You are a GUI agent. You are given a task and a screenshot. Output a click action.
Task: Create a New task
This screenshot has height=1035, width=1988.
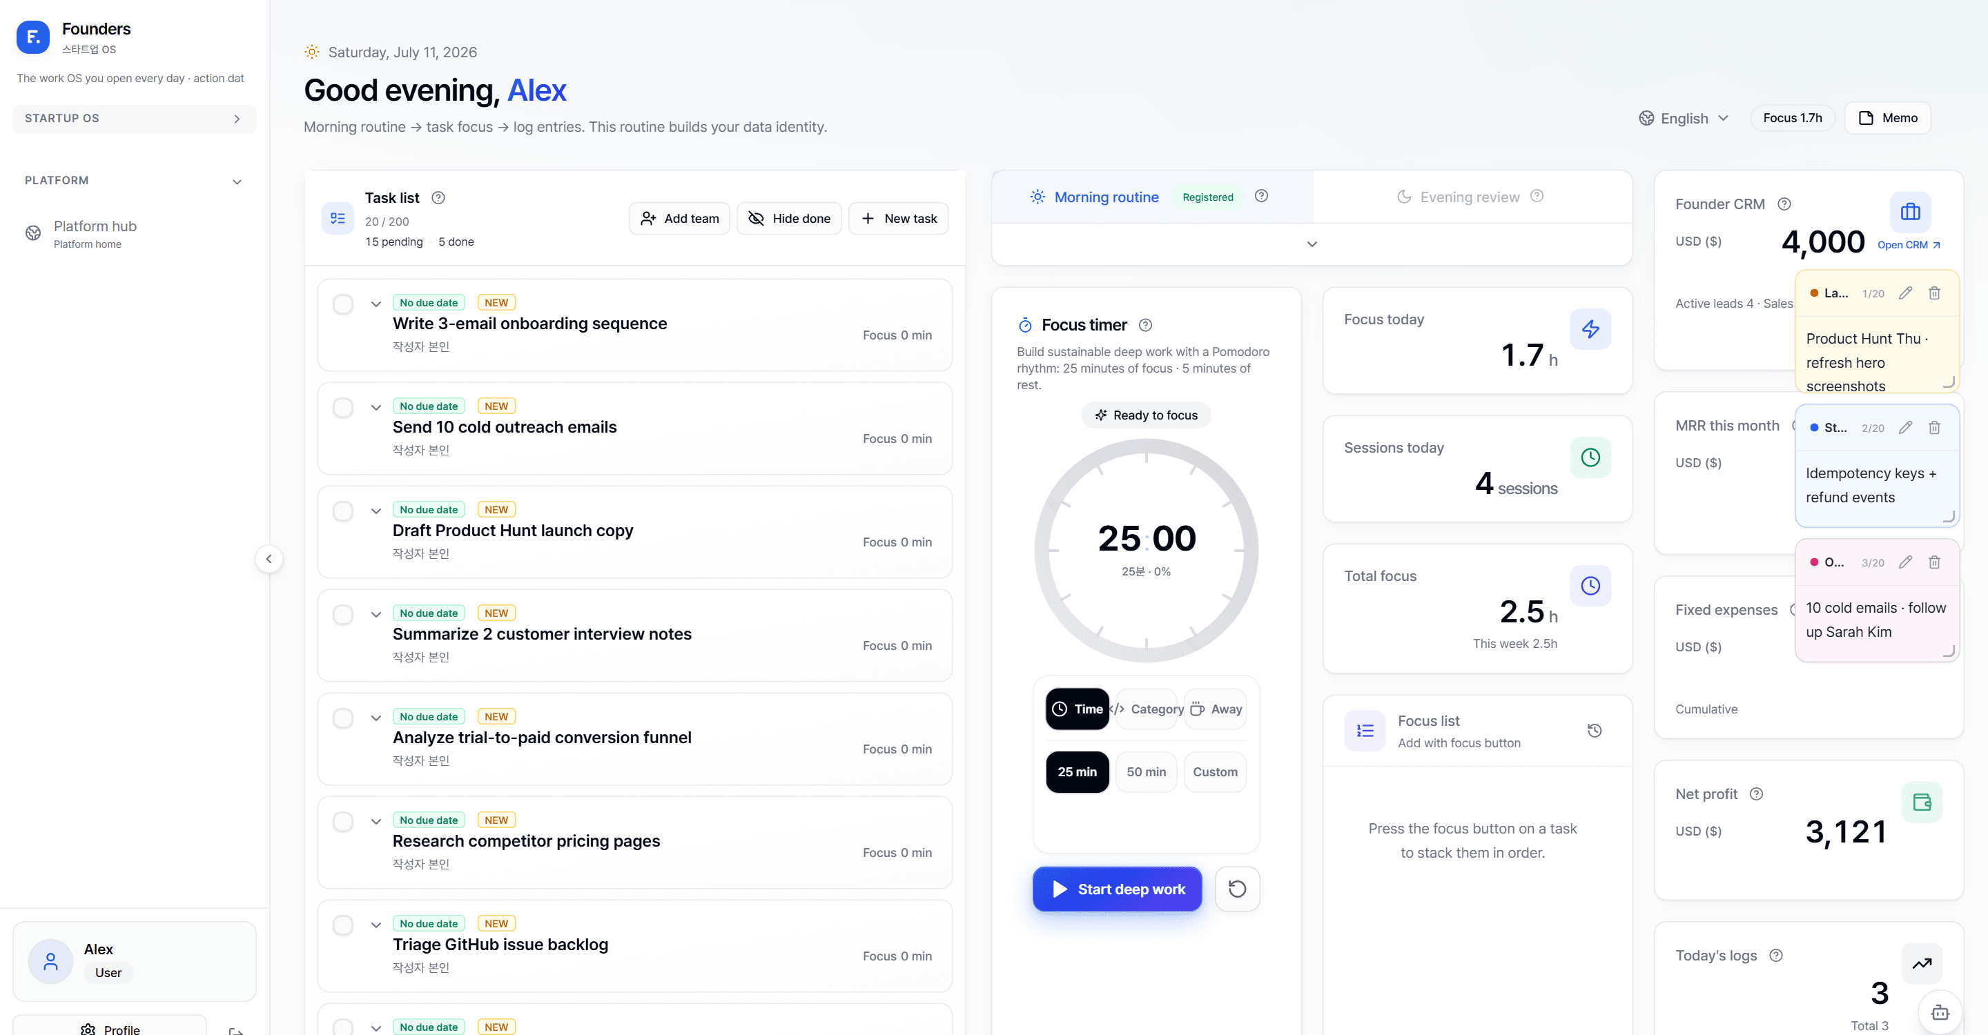click(898, 218)
